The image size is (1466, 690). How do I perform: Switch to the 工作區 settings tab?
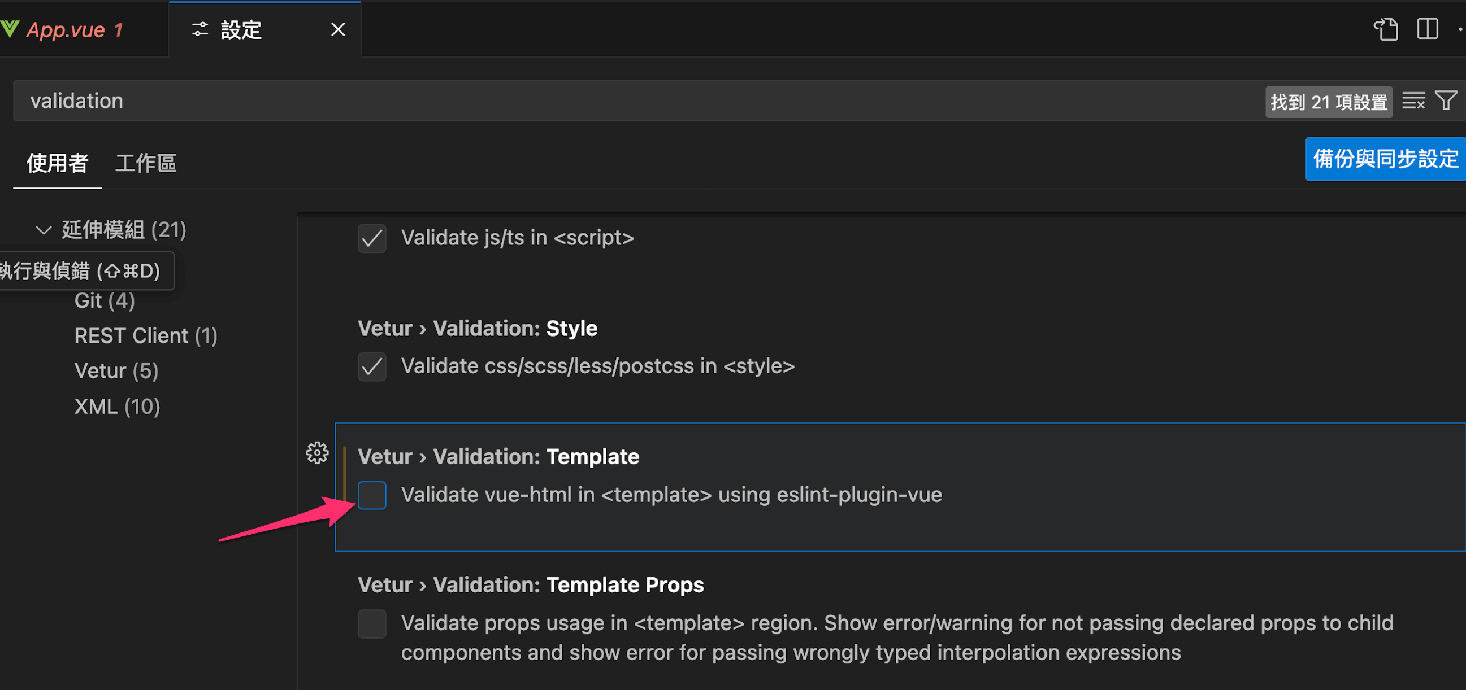tap(146, 164)
